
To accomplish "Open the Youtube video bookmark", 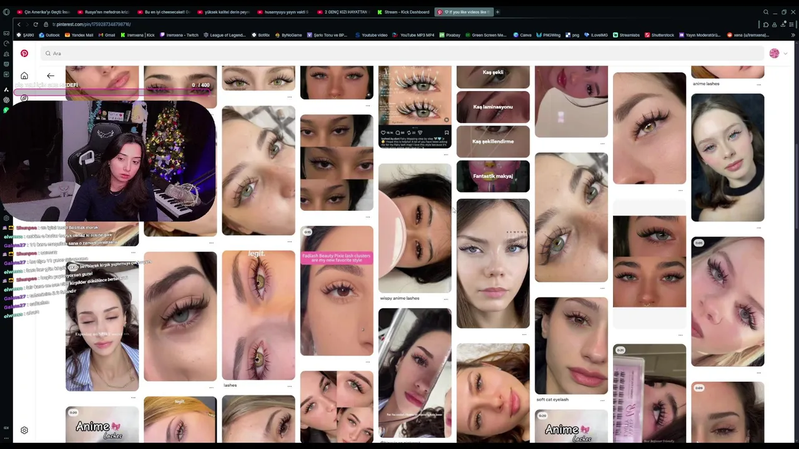I will (371, 35).
